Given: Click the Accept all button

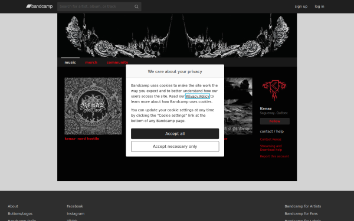Looking at the screenshot, I should 175,134.
